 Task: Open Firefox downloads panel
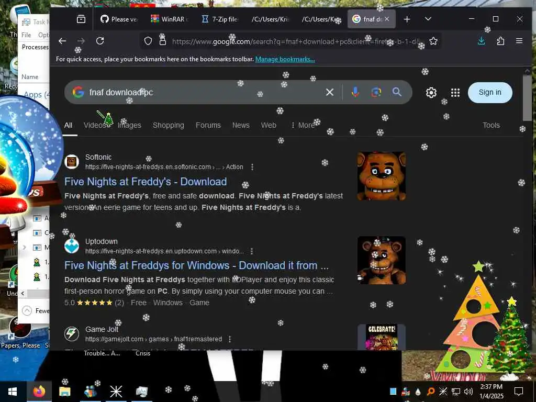pos(482,41)
